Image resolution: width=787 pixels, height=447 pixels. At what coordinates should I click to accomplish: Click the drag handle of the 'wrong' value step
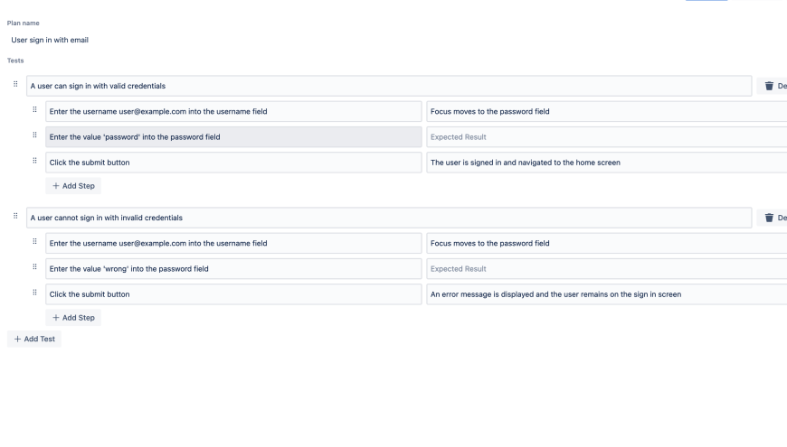point(35,268)
